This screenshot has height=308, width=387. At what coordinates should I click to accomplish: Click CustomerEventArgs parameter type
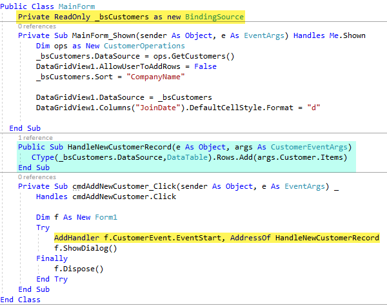309,147
